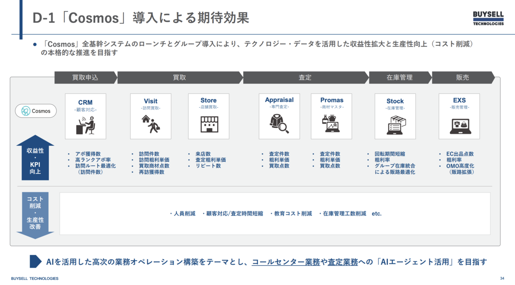
Task: Click the -販売管理- subtitle under EXS
Action: pyautogui.click(x=459, y=107)
